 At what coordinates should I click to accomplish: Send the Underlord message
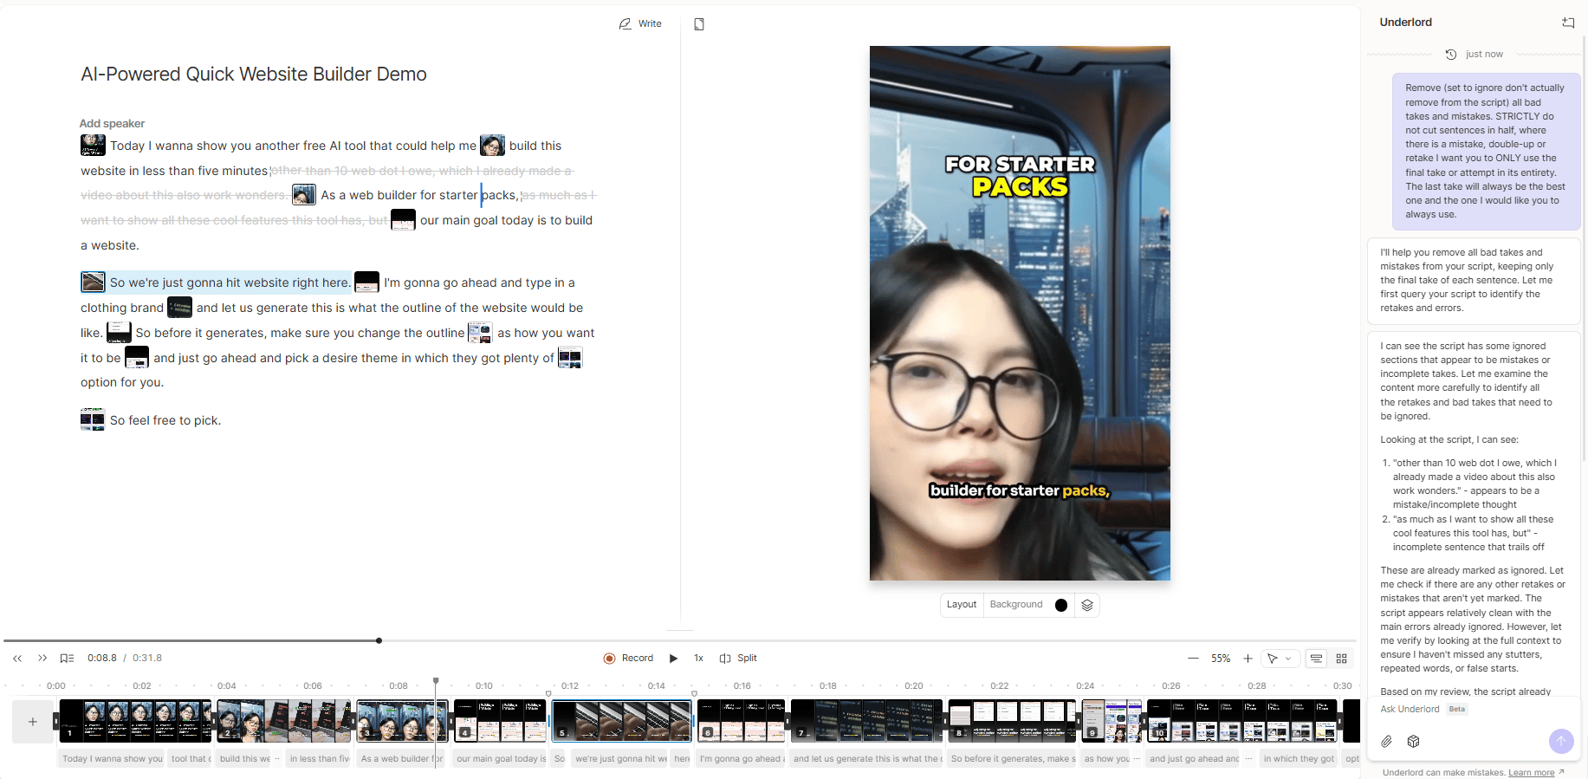point(1560,741)
